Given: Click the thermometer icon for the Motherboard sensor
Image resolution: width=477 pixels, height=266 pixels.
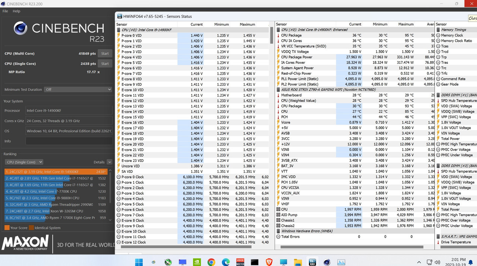Looking at the screenshot, I should [278, 95].
